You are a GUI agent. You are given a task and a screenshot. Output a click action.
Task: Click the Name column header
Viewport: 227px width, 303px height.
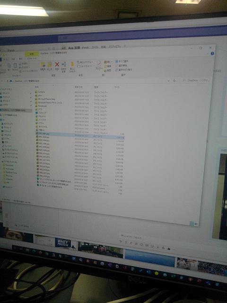coord(37,87)
